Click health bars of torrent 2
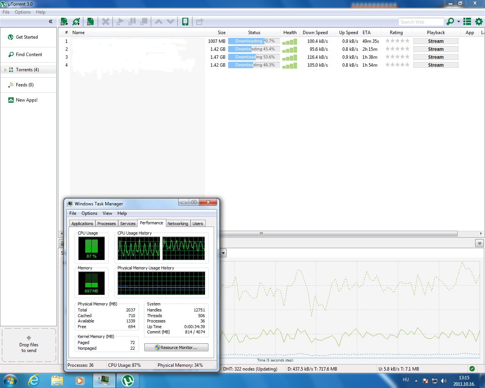 289,49
